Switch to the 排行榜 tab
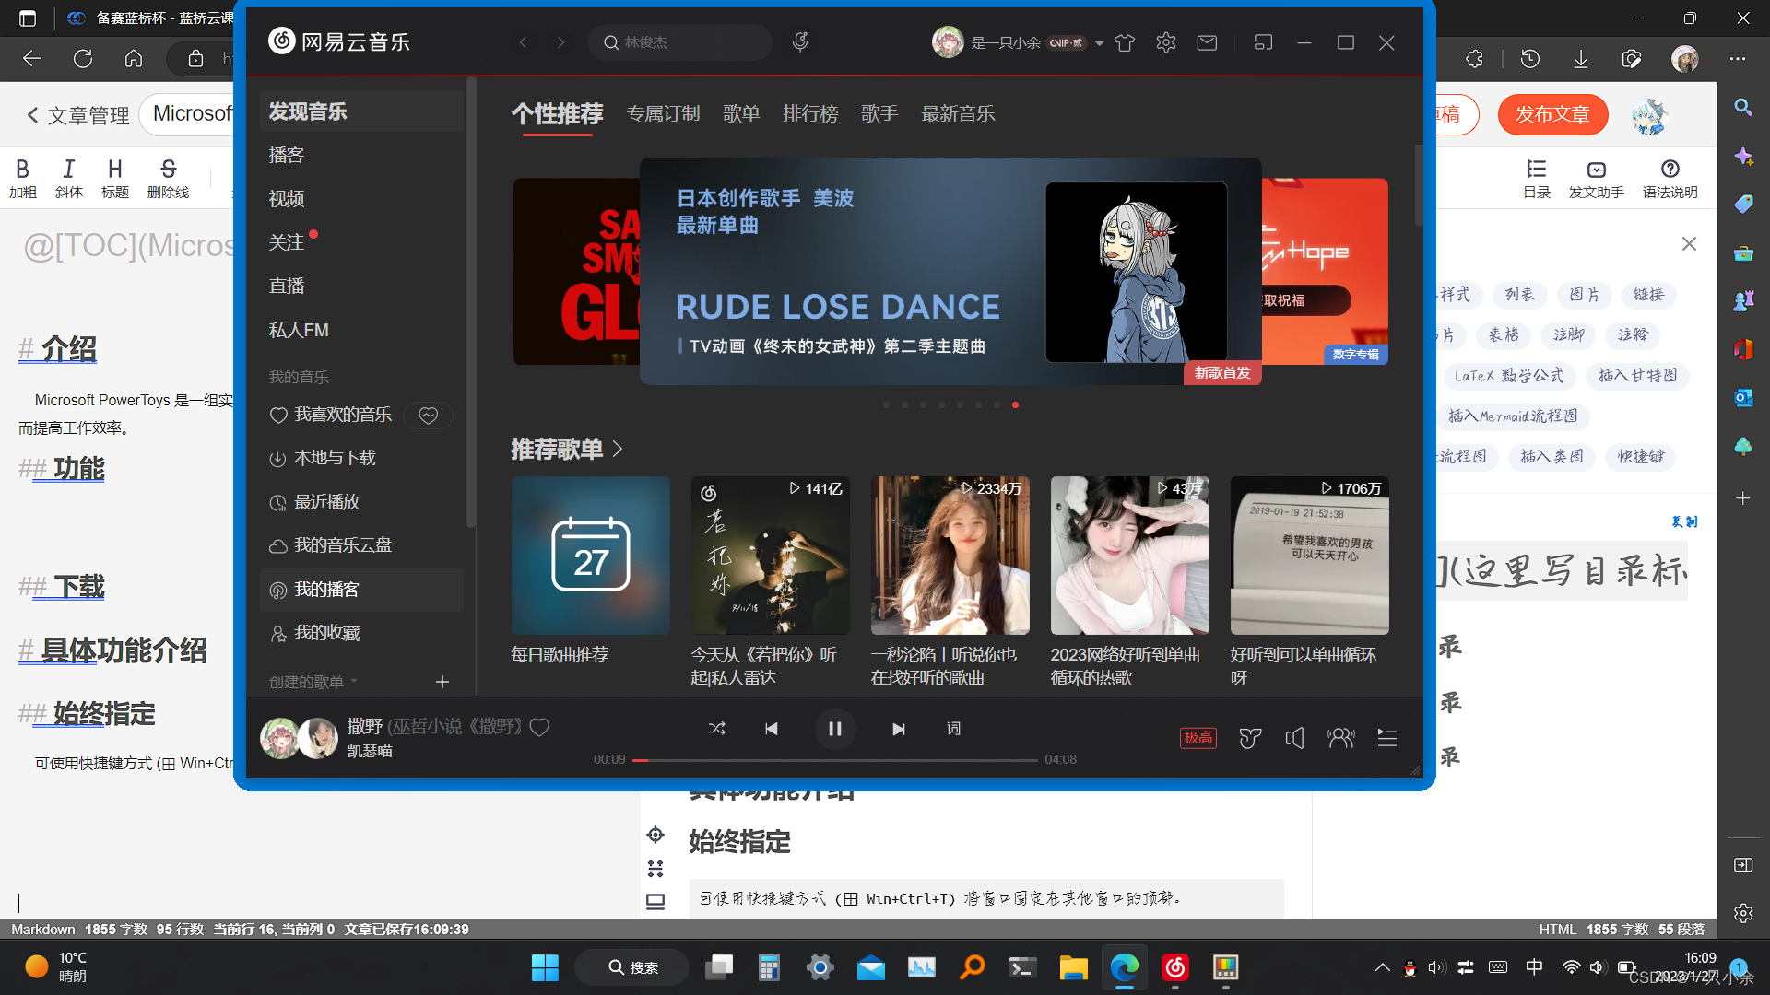This screenshot has height=995, width=1770. click(810, 113)
